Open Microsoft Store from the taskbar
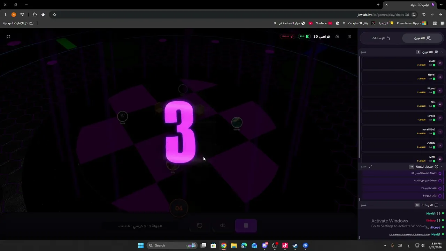This screenshot has height=251, width=446. (x=213, y=245)
